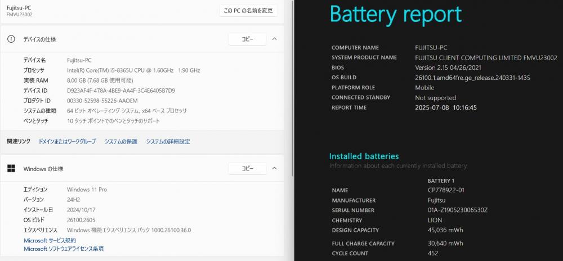Select the experience pack 1000.26100.36.0 value
This screenshot has height=261, width=563.
coord(129,230)
